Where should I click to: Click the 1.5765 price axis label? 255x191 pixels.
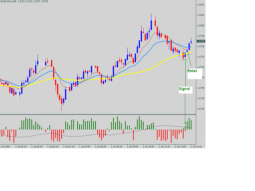[x=201, y=67]
